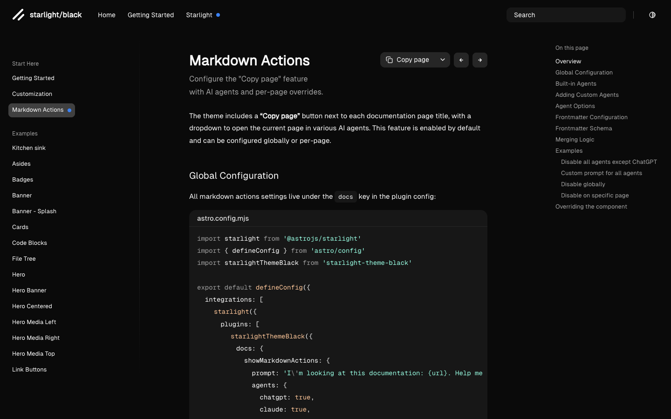Click the copy icon in Copy page

pyautogui.click(x=389, y=60)
